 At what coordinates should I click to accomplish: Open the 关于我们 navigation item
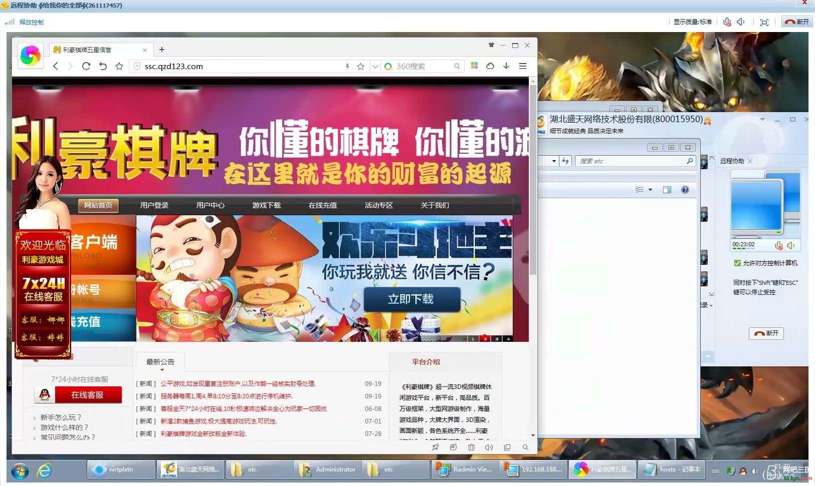pyautogui.click(x=435, y=205)
